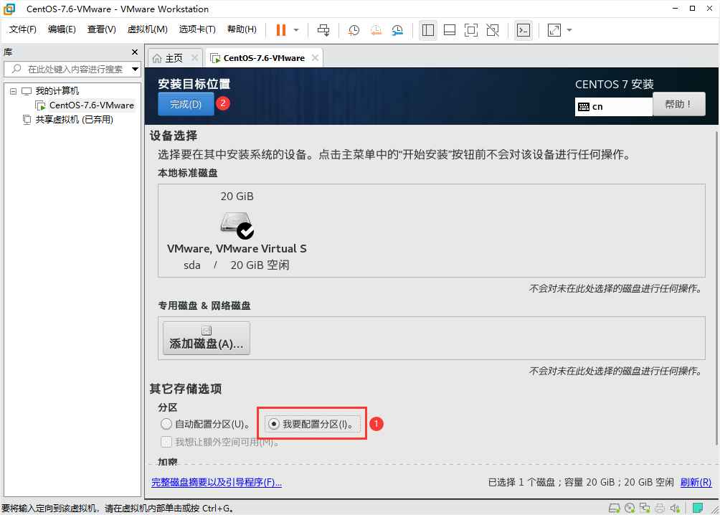Click the revert to snapshot icon
720x515 pixels.
[x=376, y=30]
